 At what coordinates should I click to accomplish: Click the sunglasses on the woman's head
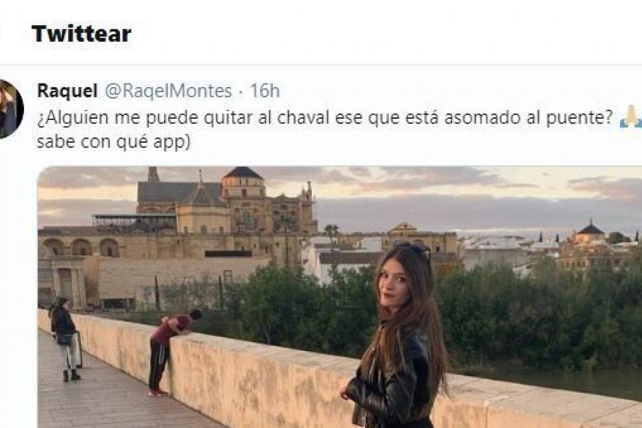[x=413, y=248]
